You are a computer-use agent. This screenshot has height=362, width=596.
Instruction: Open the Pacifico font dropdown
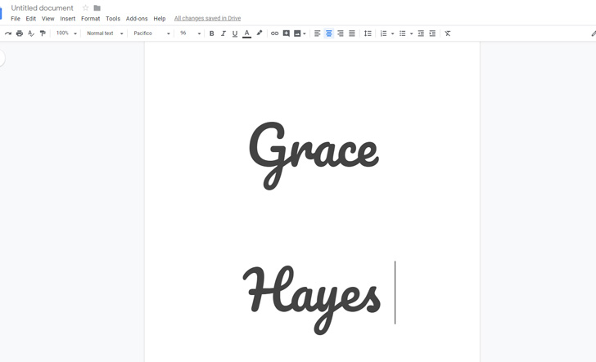(151, 34)
